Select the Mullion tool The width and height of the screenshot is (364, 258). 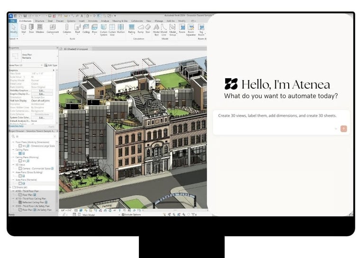(121, 29)
